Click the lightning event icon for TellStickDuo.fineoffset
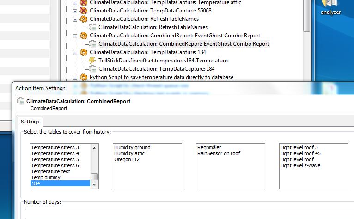354x219 pixels. (x=92, y=61)
